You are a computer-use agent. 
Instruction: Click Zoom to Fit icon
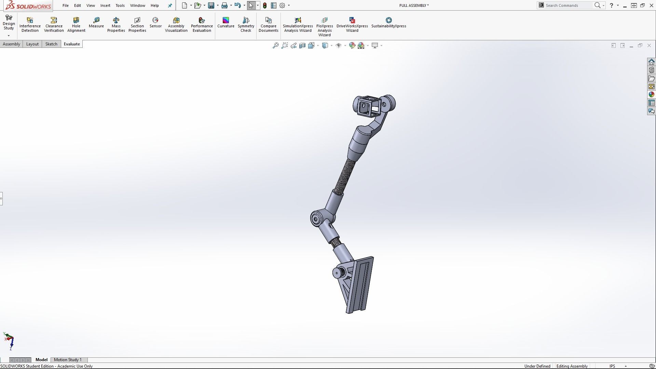click(275, 45)
